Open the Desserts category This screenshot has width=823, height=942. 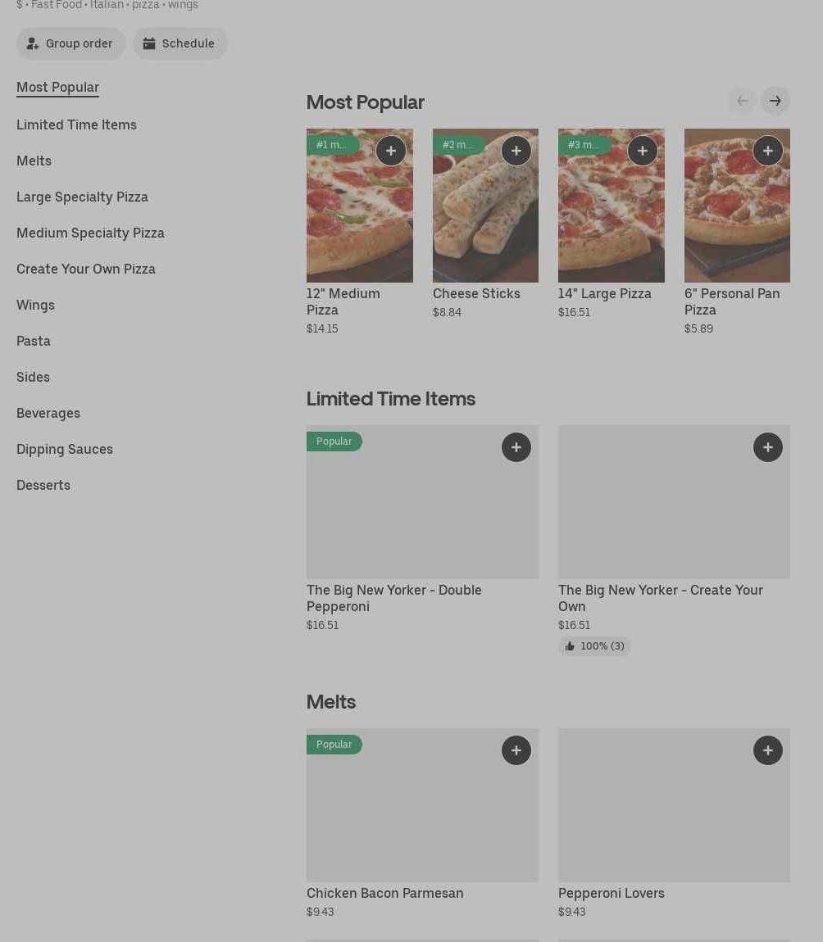coord(43,485)
